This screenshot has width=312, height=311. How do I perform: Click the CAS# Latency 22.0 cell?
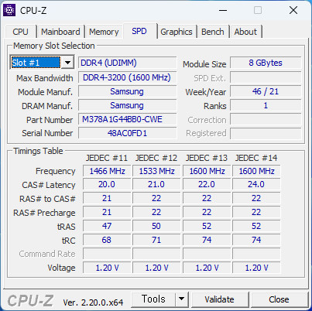(x=207, y=184)
